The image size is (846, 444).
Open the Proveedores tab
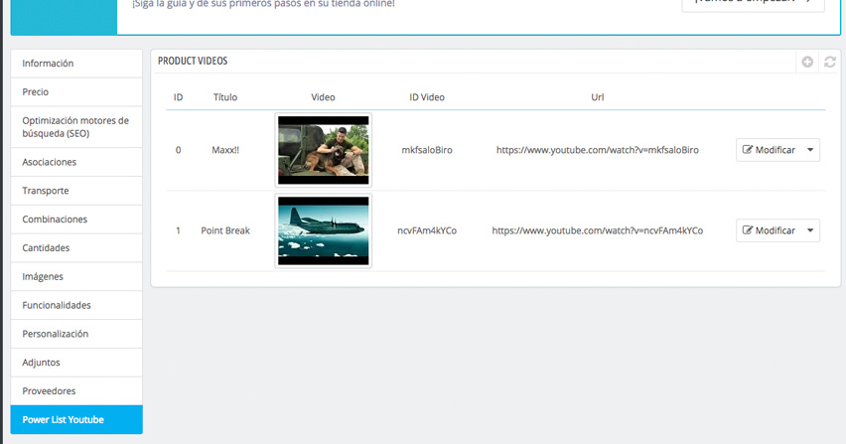(x=76, y=391)
